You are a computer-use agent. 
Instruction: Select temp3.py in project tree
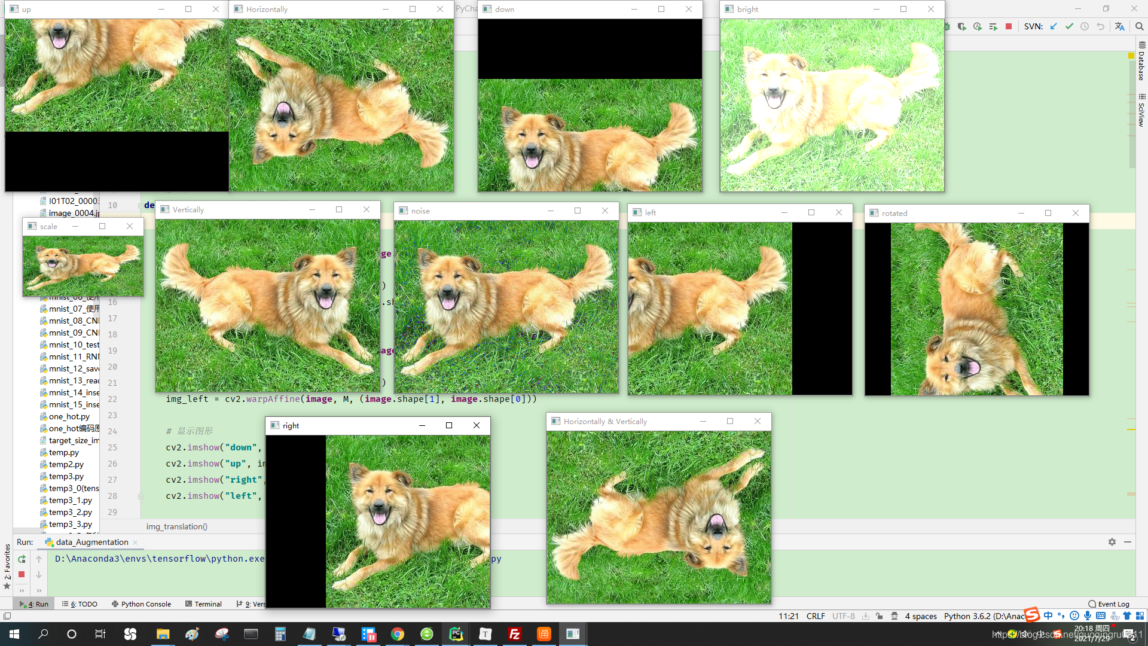(66, 477)
